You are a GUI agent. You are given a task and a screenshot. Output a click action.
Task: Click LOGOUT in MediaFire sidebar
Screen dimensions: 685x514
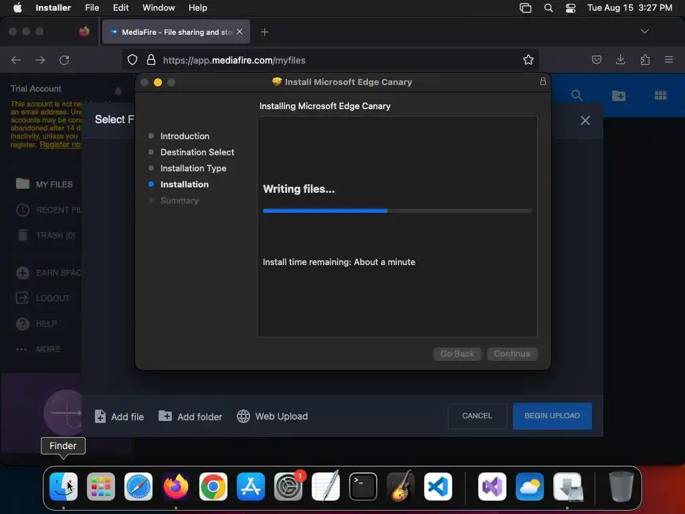43,298
